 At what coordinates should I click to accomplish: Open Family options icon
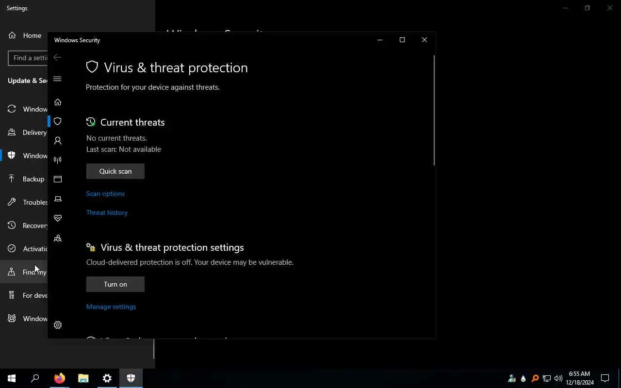point(58,238)
